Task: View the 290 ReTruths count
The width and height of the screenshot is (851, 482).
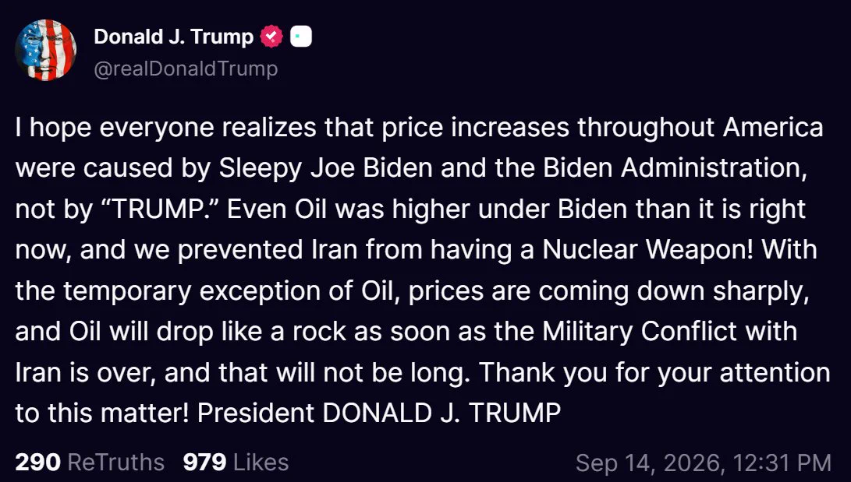Action: pos(38,463)
